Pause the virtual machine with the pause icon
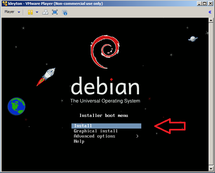215x173 pixels. tap(30, 12)
